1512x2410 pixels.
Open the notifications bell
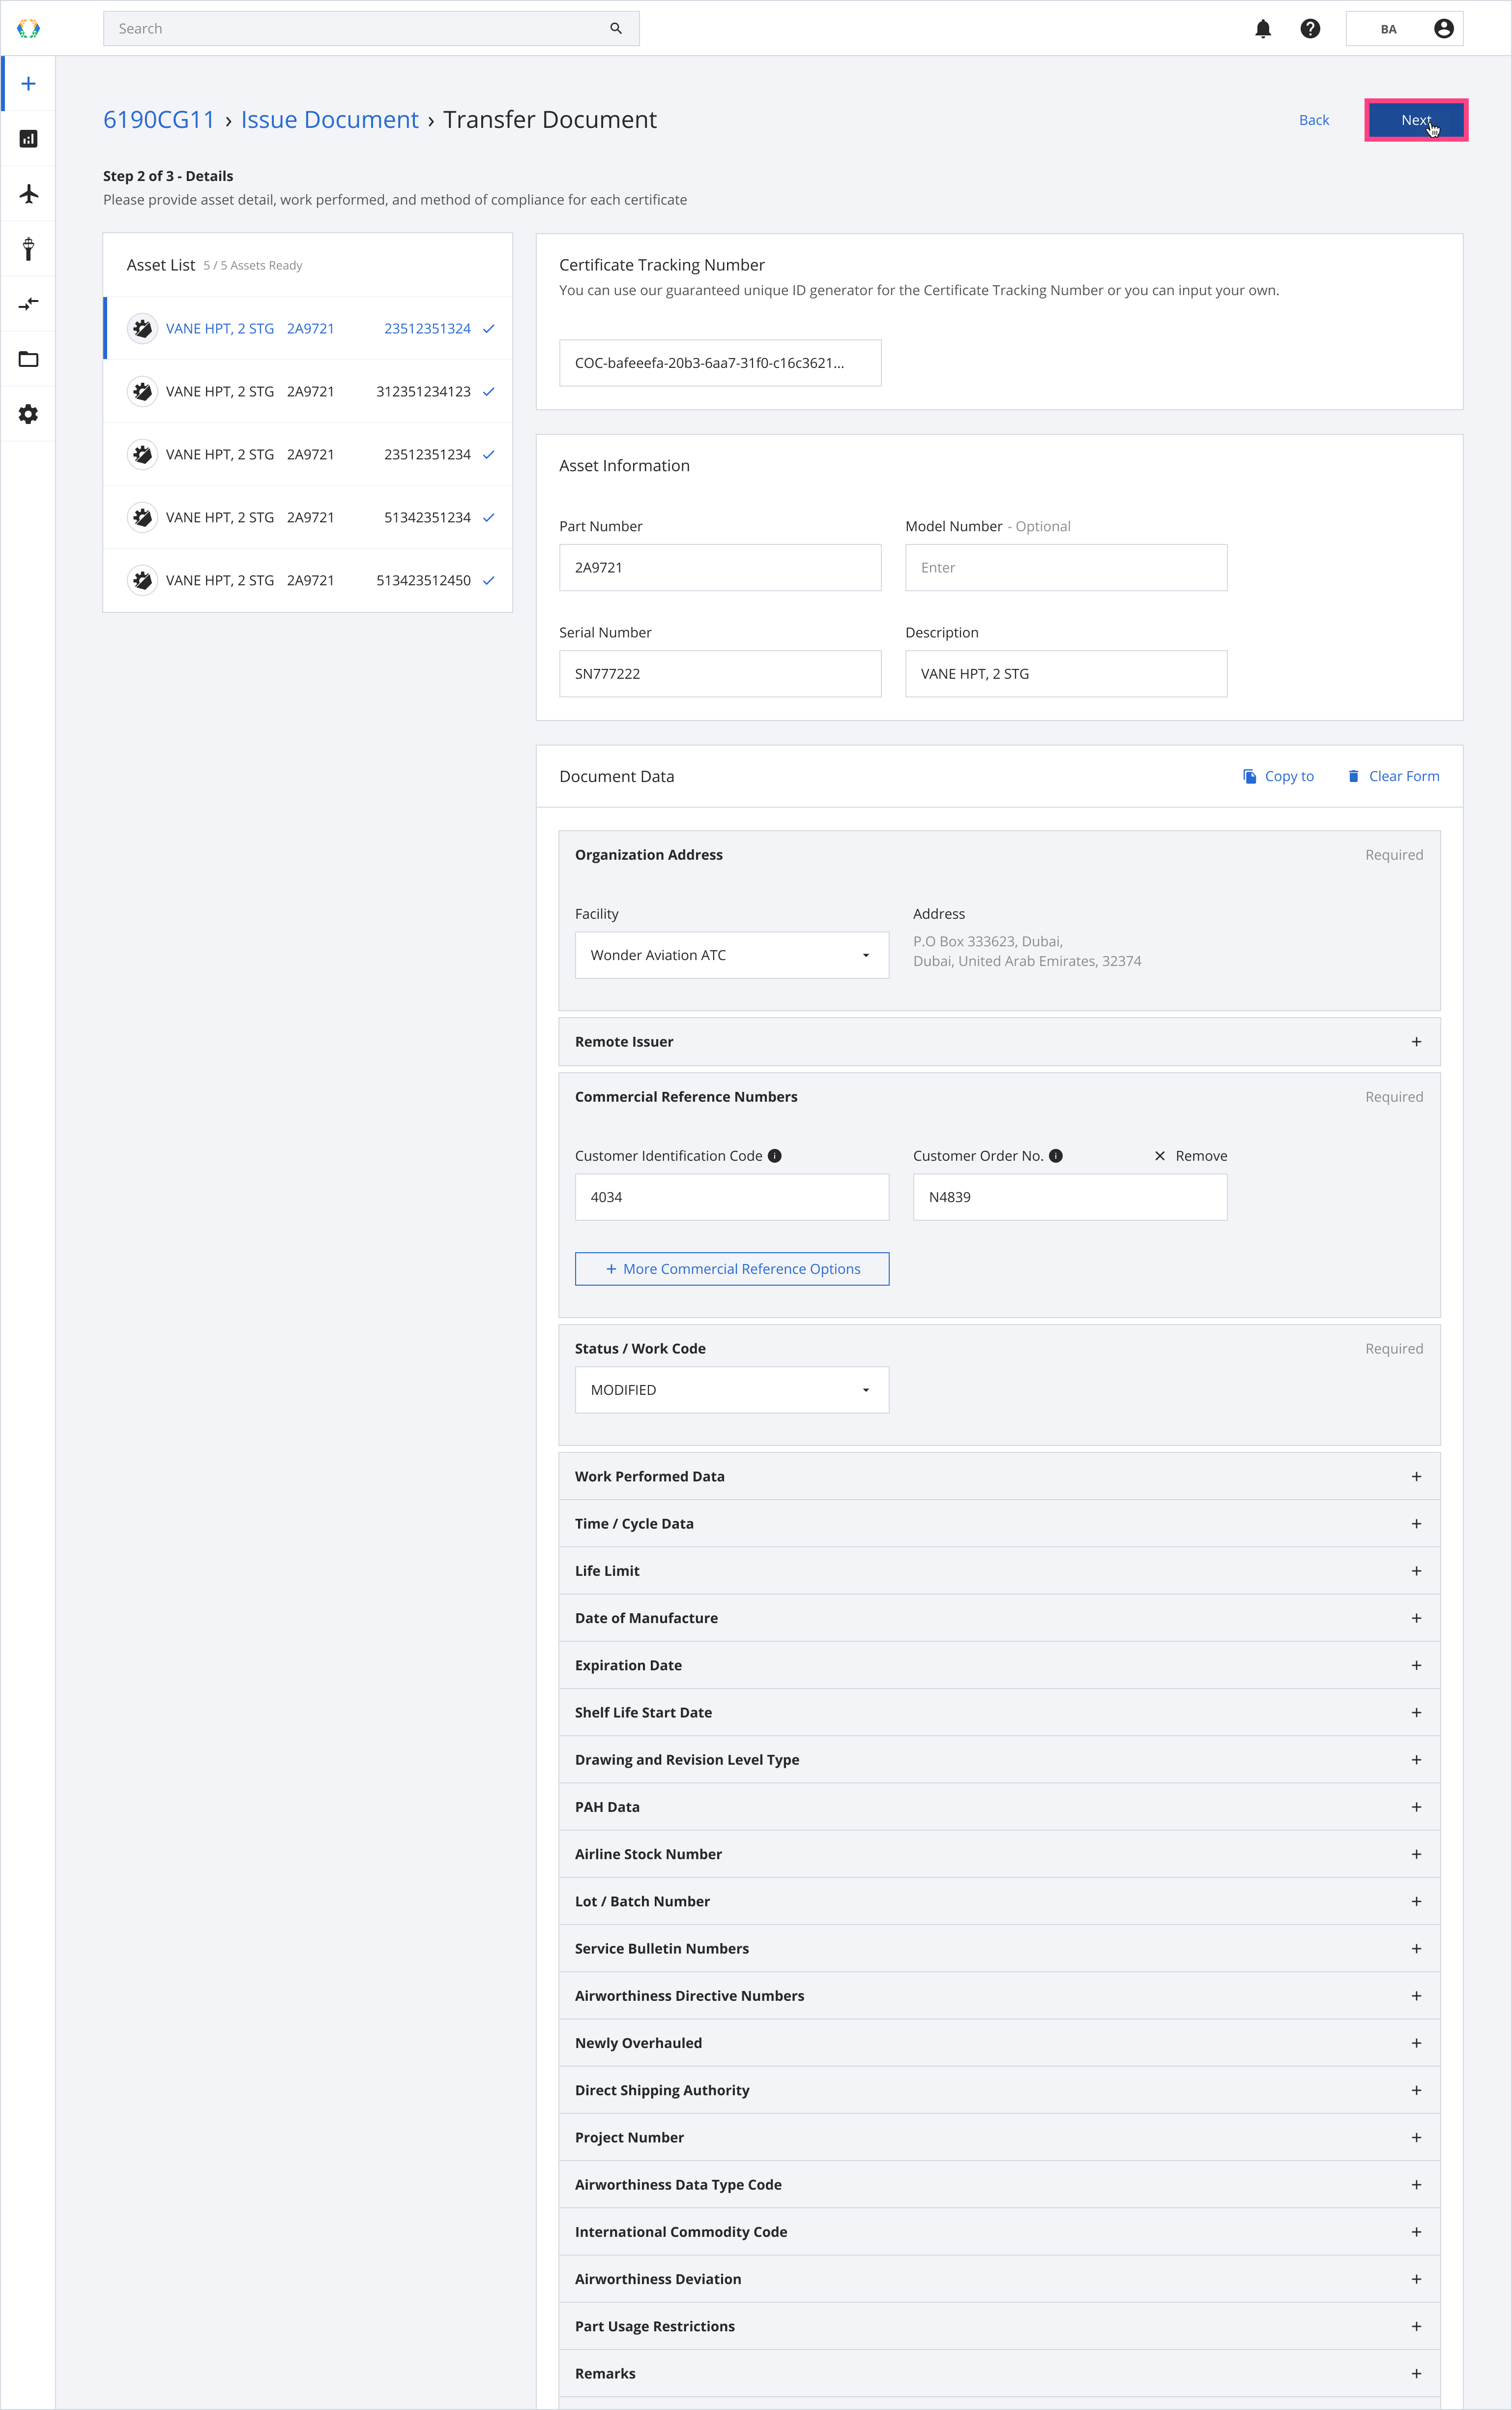[1263, 29]
